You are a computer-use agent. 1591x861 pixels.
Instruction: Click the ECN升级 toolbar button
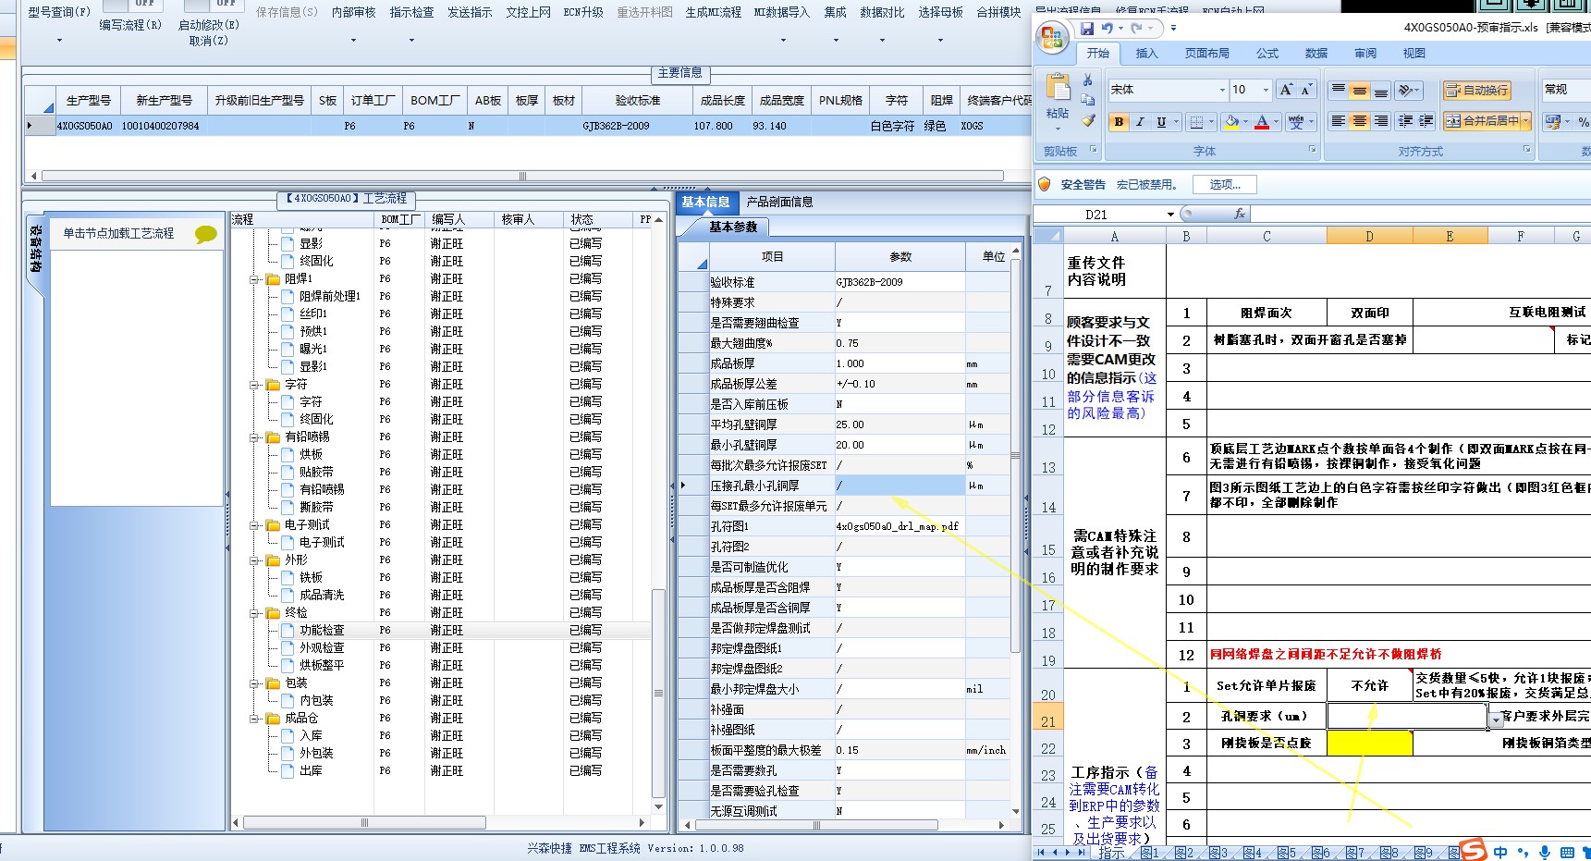[583, 12]
